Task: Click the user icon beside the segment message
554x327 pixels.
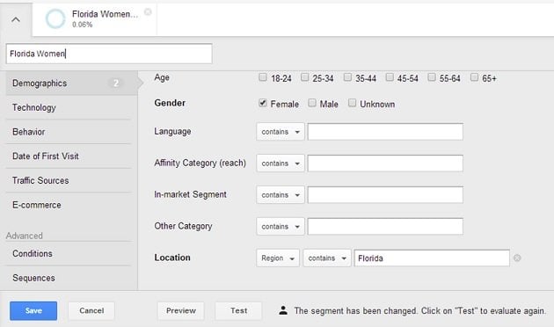Action: (283, 310)
